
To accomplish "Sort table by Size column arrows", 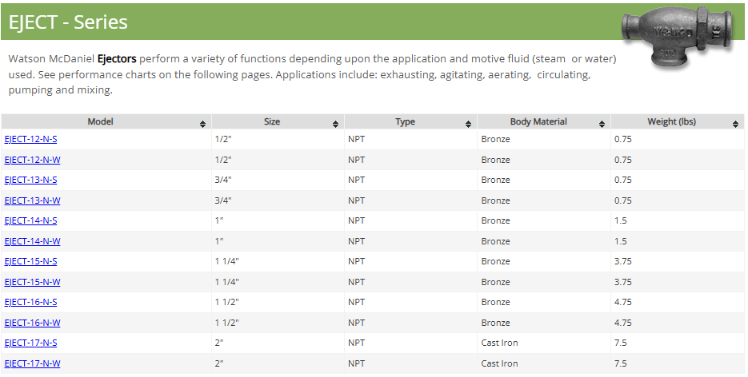I will [335, 124].
